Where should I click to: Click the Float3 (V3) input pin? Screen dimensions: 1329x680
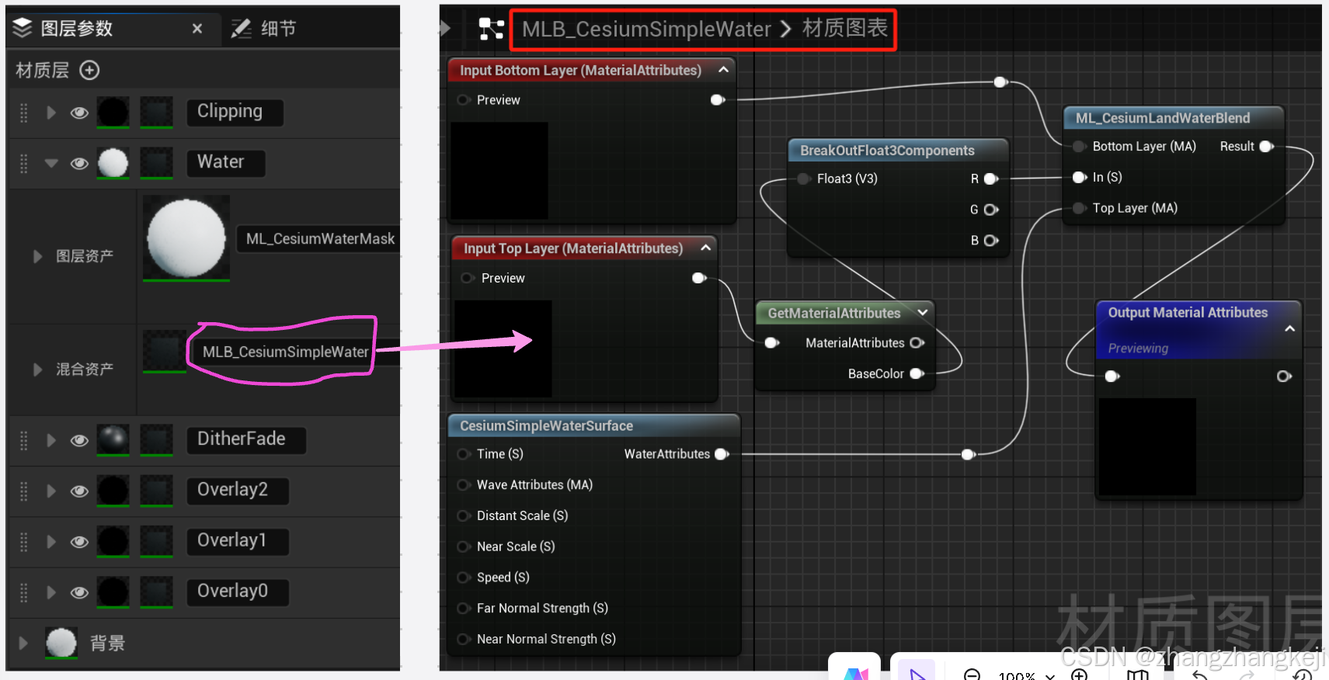(804, 179)
